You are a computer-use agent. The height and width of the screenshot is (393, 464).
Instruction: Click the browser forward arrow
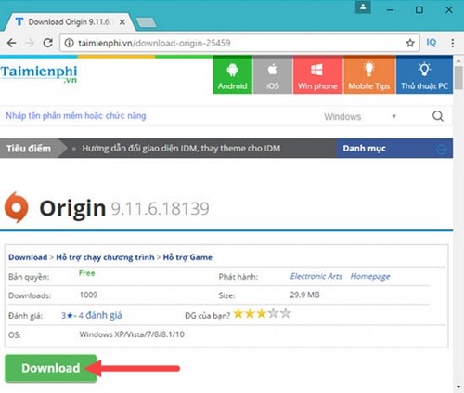point(30,43)
